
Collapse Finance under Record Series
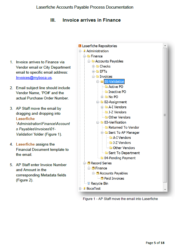(x=89, y=168)
